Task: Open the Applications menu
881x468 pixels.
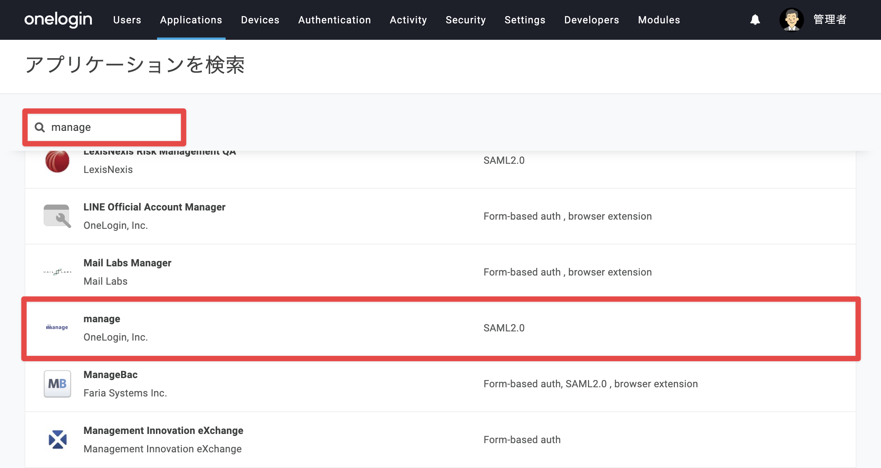Action: tap(191, 20)
